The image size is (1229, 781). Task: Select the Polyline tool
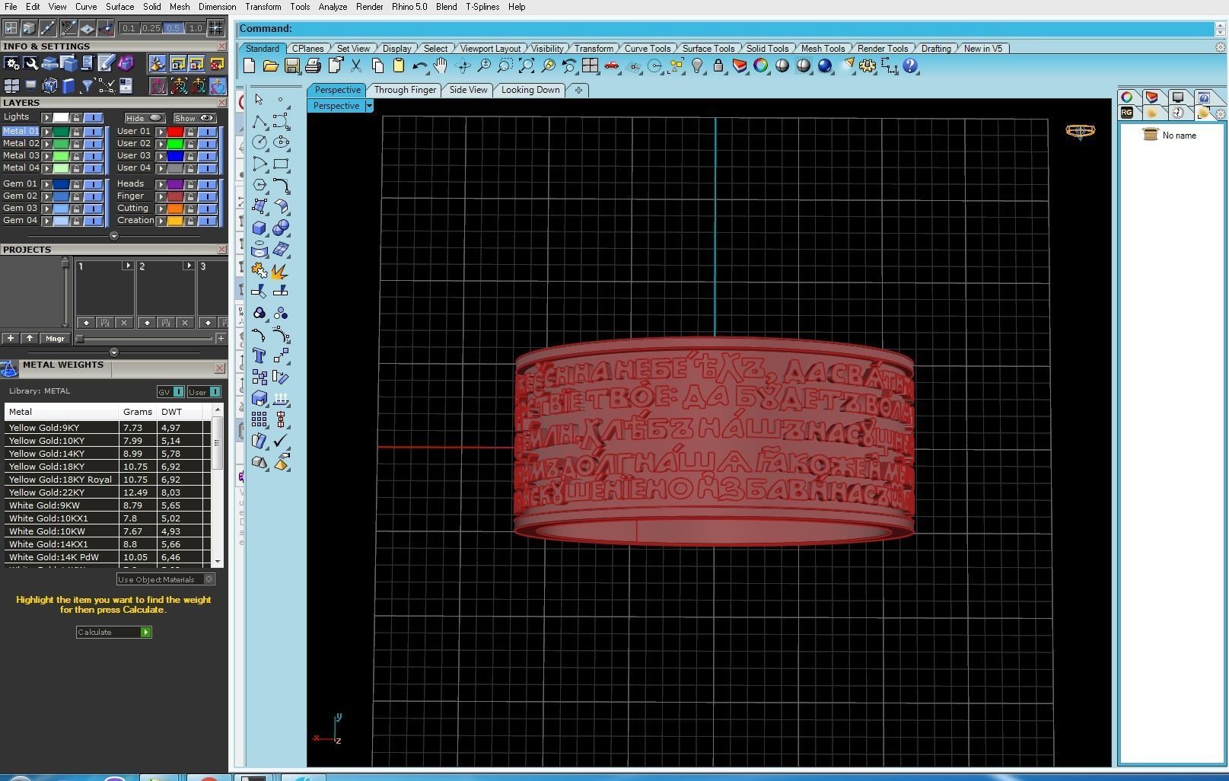tap(259, 121)
